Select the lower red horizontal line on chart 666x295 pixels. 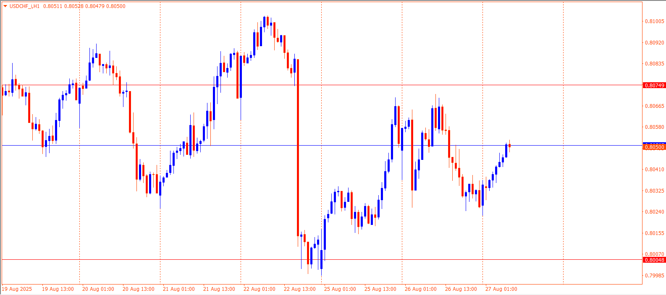(x=322, y=260)
